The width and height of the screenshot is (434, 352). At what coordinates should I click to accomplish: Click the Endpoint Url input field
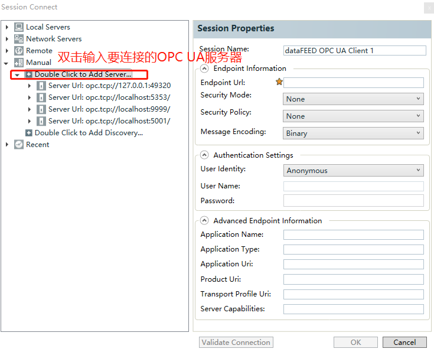pyautogui.click(x=353, y=83)
